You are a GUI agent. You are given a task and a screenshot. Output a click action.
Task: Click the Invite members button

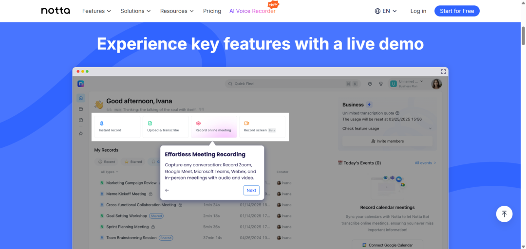pos(388,141)
